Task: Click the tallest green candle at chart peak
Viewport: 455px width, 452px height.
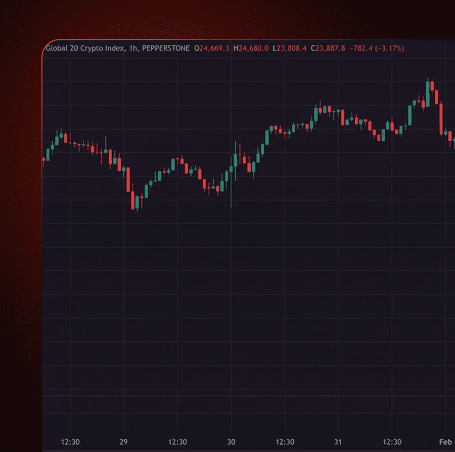Action: (x=428, y=93)
